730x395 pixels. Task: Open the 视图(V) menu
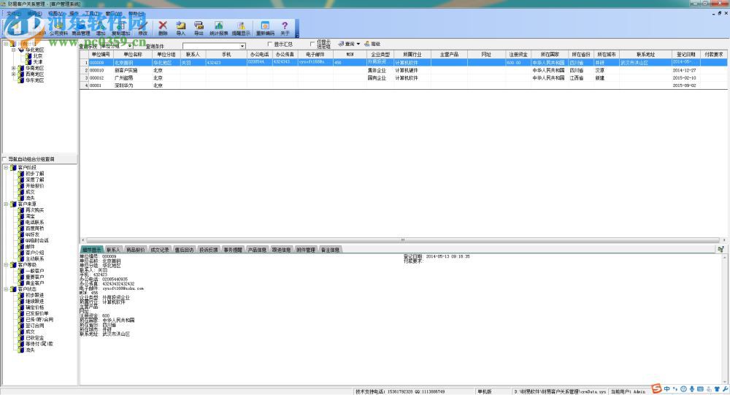pyautogui.click(x=55, y=14)
